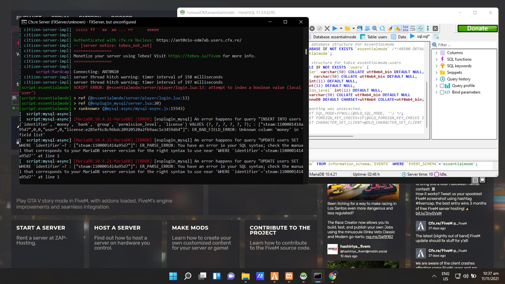Click the XAMPP icon on the taskbar
The height and width of the screenshot is (284, 505).
[x=289, y=276]
